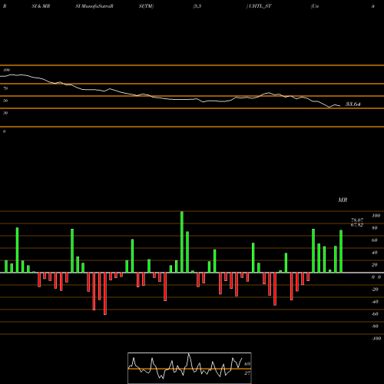Image resolution: width=384 pixels, height=384 pixels.
Task: Click the MR axis label -60
Action: [375, 314]
